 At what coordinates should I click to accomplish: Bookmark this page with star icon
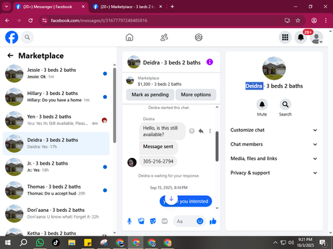(x=298, y=21)
